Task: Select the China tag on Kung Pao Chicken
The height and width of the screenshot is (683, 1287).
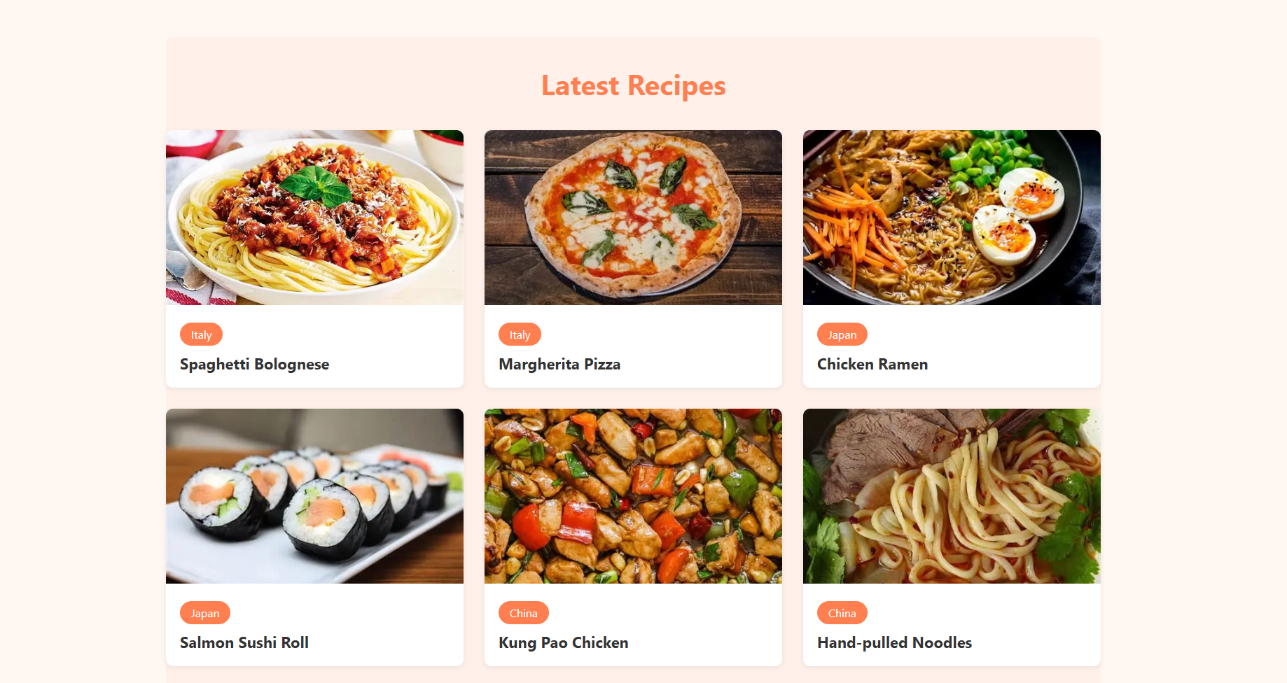Action: [524, 613]
